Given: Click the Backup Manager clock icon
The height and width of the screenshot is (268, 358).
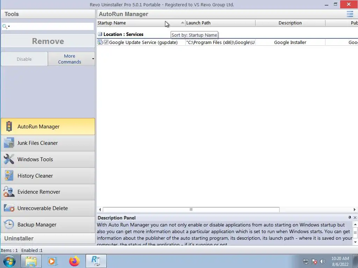Looking at the screenshot, I should [x=9, y=224].
